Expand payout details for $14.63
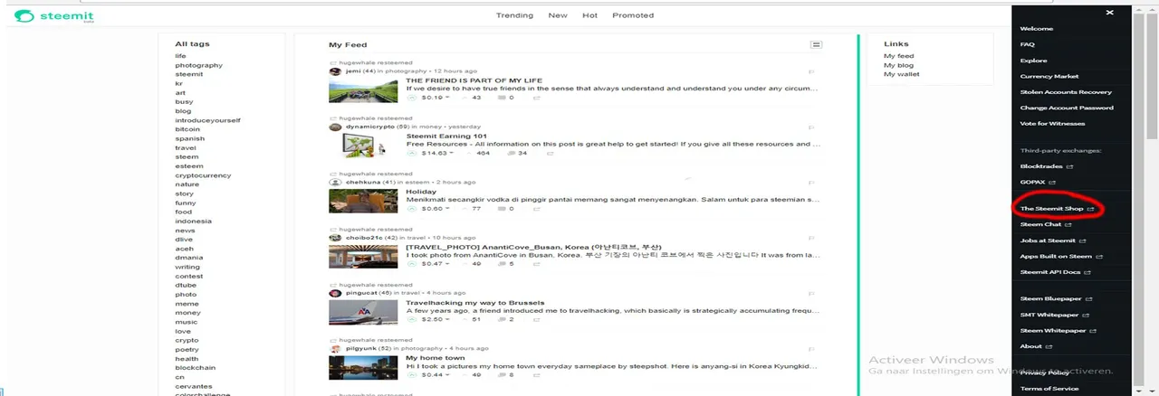Screen dimensions: 1159x396 [x=438, y=153]
